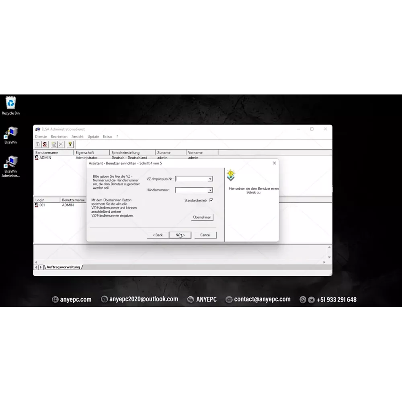This screenshot has height=402, width=402.
Task: Click the Back button in wizard
Action: click(x=158, y=235)
